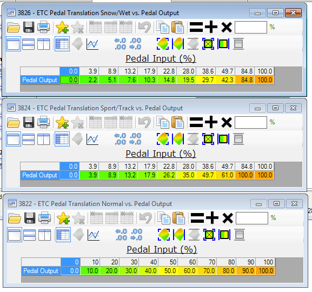This screenshot has width=312, height=292.
Task: Click the blue-bordered 3D surface icon in Sport/Track window
Action: click(178, 139)
